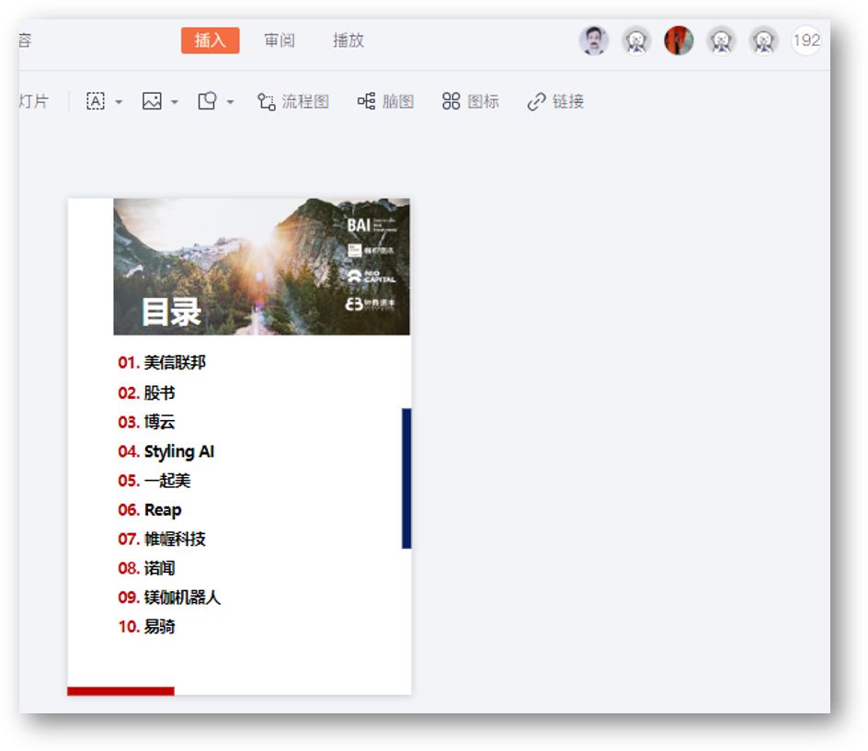This screenshot has height=751, width=868.
Task: Select entry 02. 股书
Action: pyautogui.click(x=147, y=393)
